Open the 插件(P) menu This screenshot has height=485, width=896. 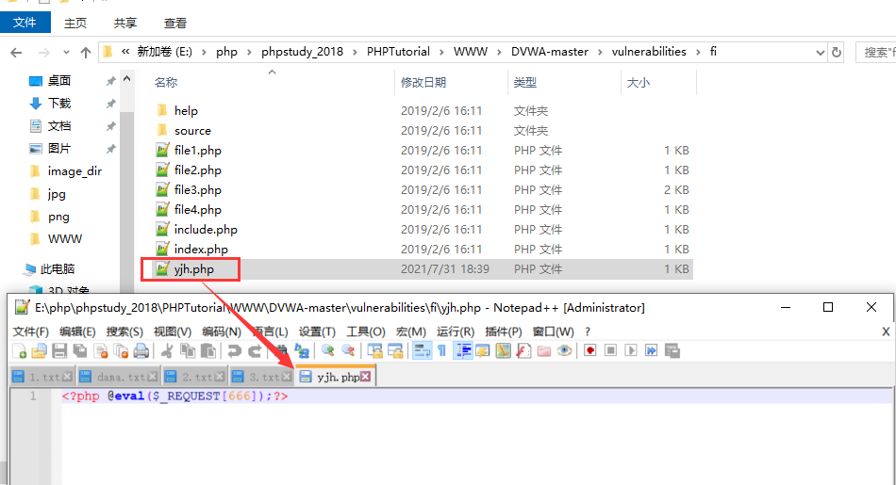(x=504, y=331)
